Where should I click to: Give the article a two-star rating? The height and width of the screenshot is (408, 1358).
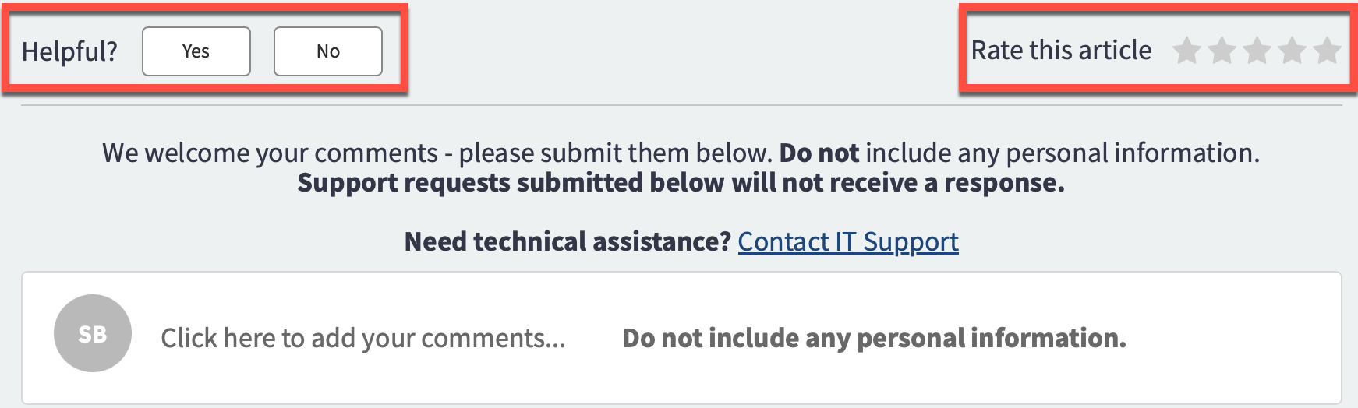[x=1222, y=51]
